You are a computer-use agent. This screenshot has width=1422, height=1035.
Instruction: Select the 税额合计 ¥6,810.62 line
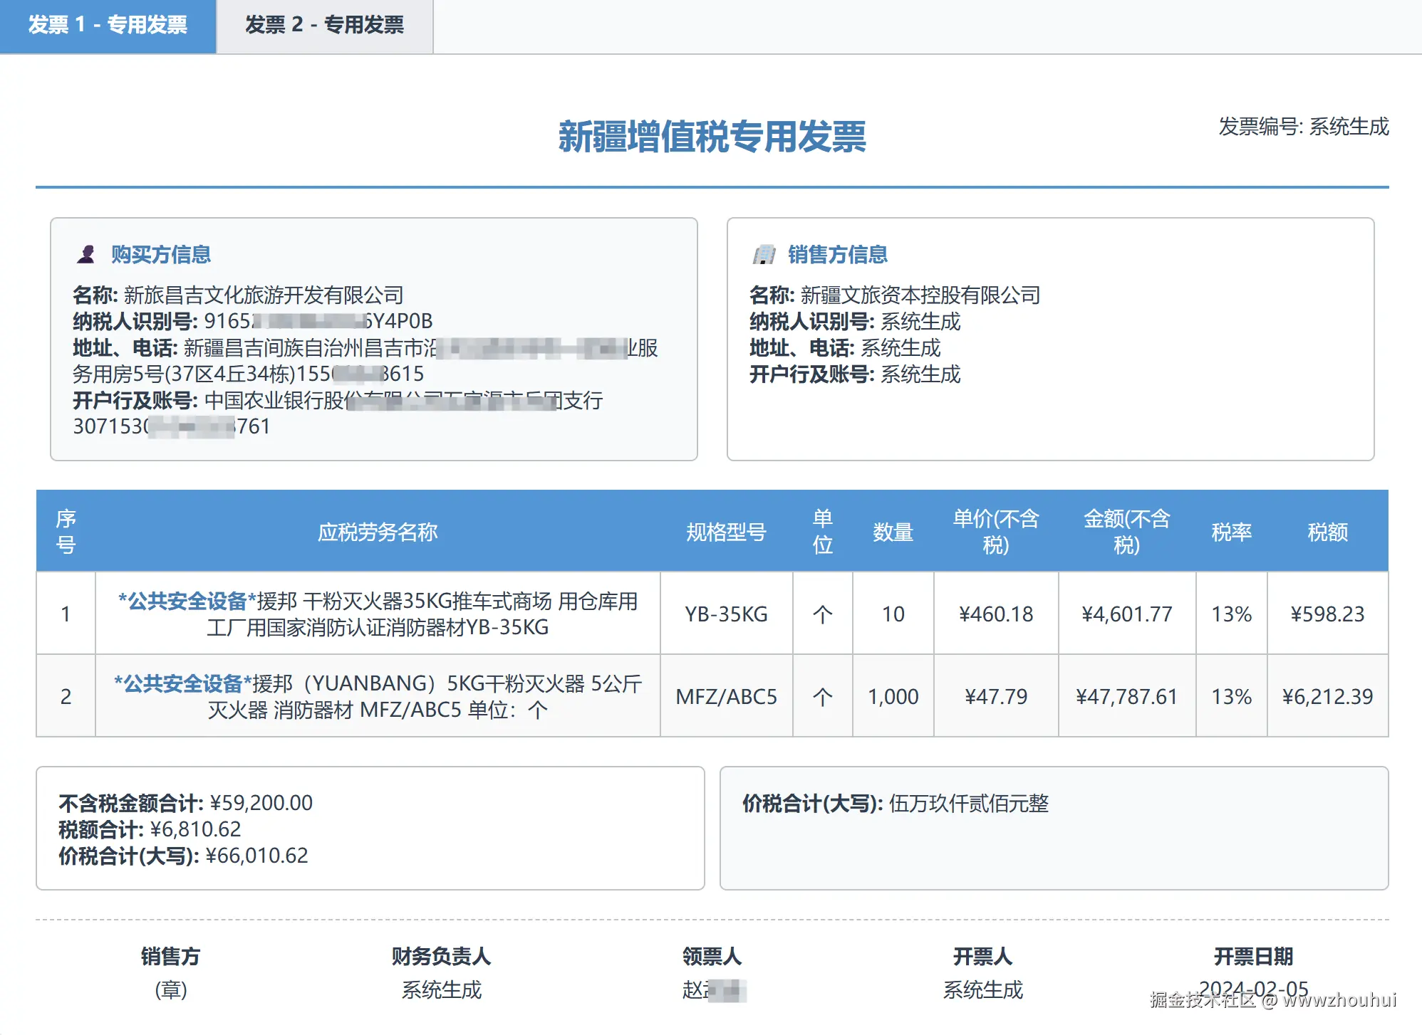click(x=150, y=829)
